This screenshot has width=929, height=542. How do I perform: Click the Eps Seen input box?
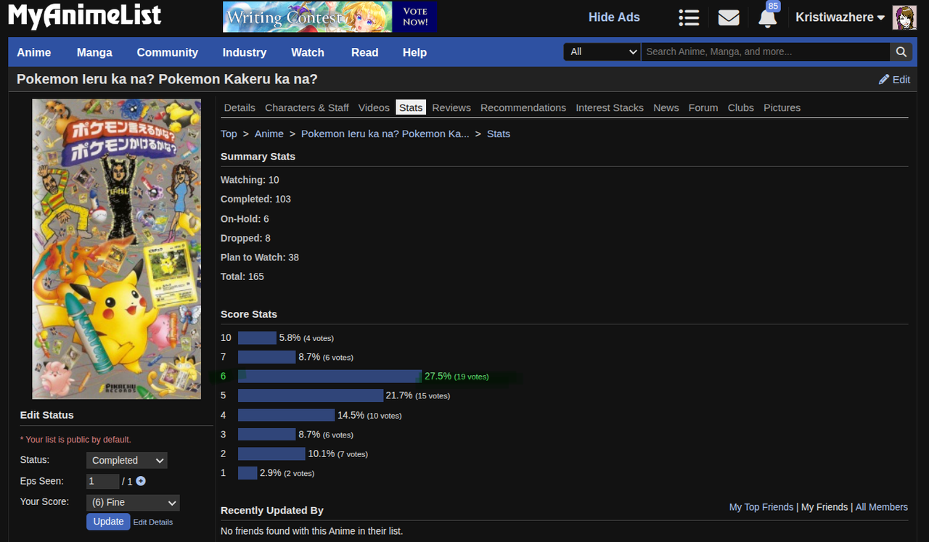point(102,481)
